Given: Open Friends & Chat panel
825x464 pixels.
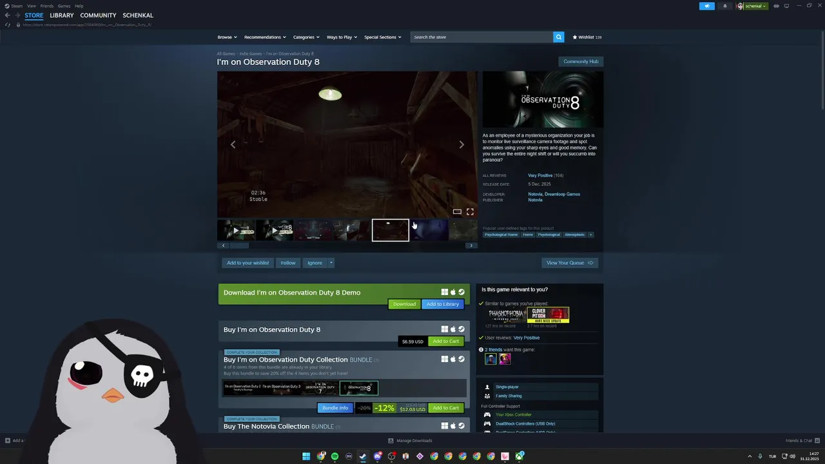Looking at the screenshot, I should tap(802, 441).
